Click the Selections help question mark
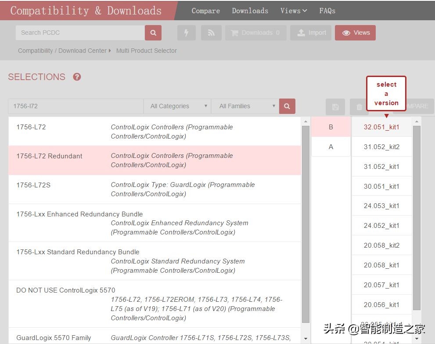The image size is (435, 344). click(77, 77)
